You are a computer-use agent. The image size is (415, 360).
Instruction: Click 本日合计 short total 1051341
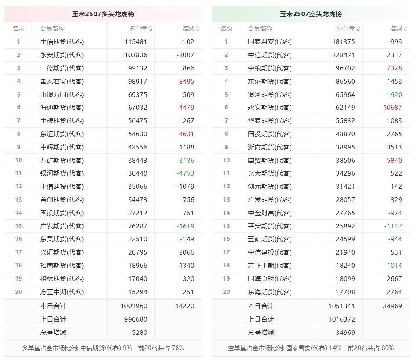(x=341, y=306)
